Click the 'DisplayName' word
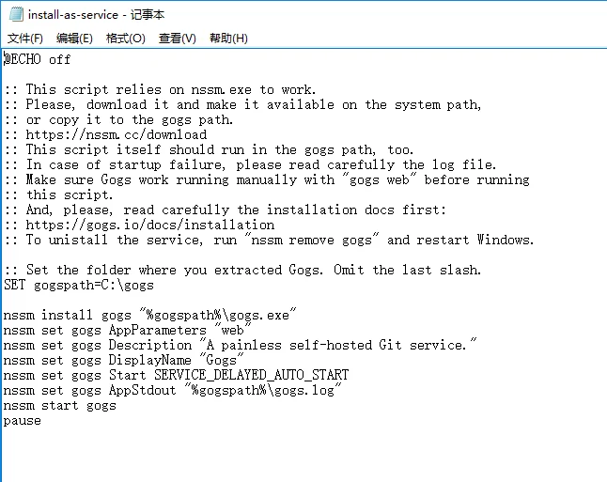Screen dimensions: 607x482 tap(149, 360)
